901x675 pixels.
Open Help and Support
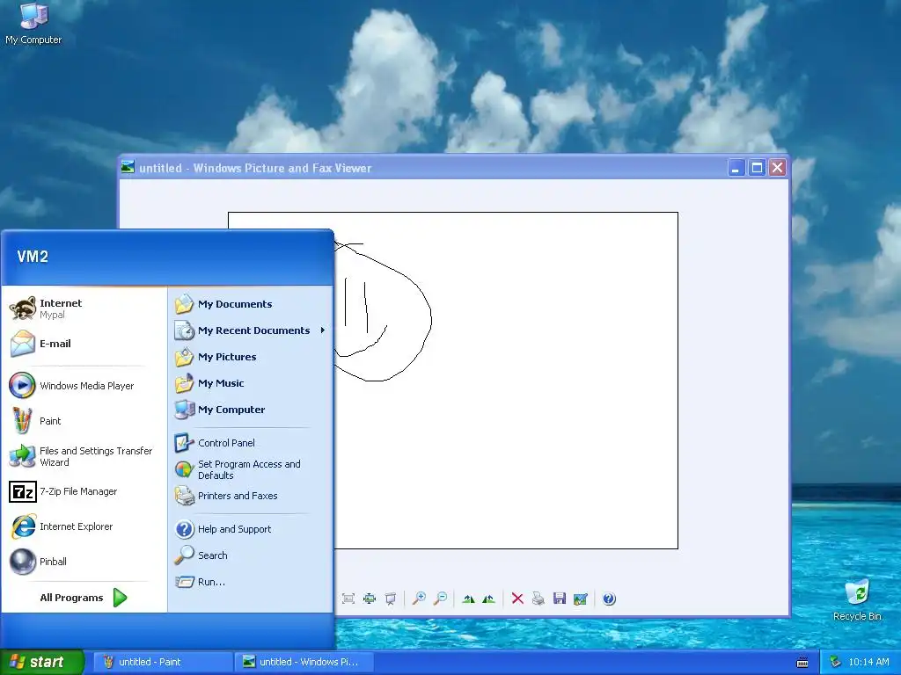pyautogui.click(x=250, y=529)
